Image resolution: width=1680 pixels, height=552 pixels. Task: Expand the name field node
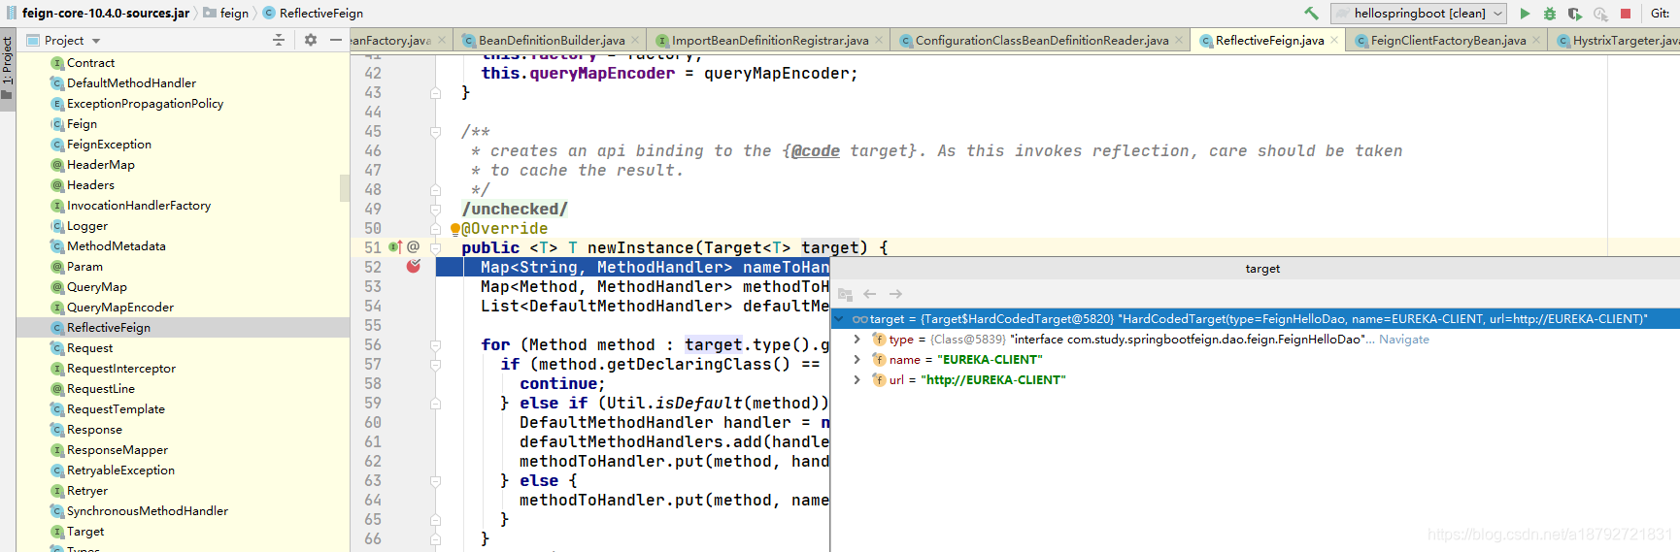857,360
